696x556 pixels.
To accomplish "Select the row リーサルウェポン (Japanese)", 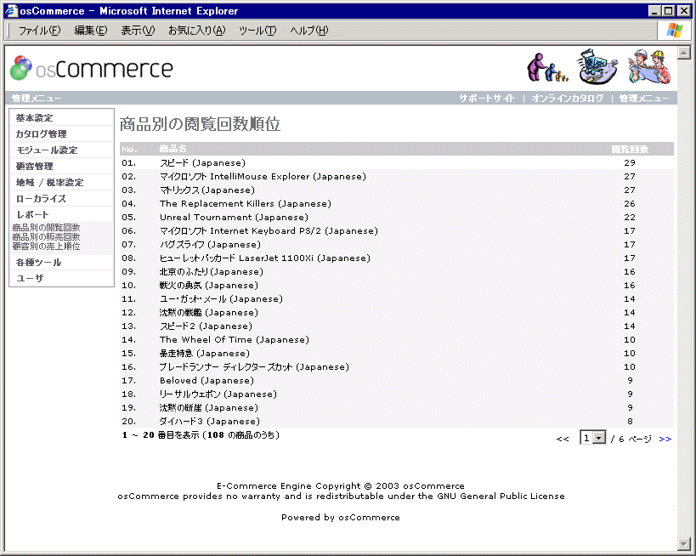I will point(397,394).
